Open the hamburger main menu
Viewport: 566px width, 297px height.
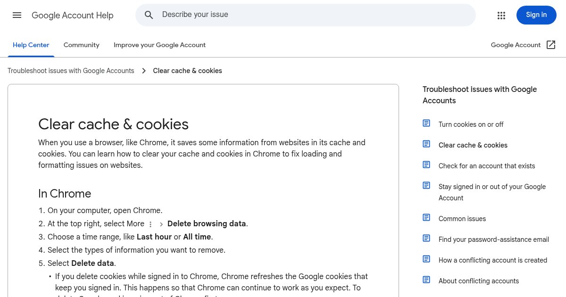click(17, 15)
